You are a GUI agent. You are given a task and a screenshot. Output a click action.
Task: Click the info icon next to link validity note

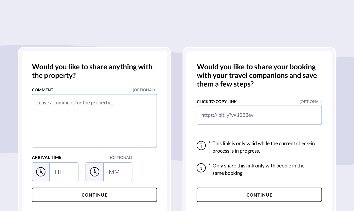click(201, 146)
